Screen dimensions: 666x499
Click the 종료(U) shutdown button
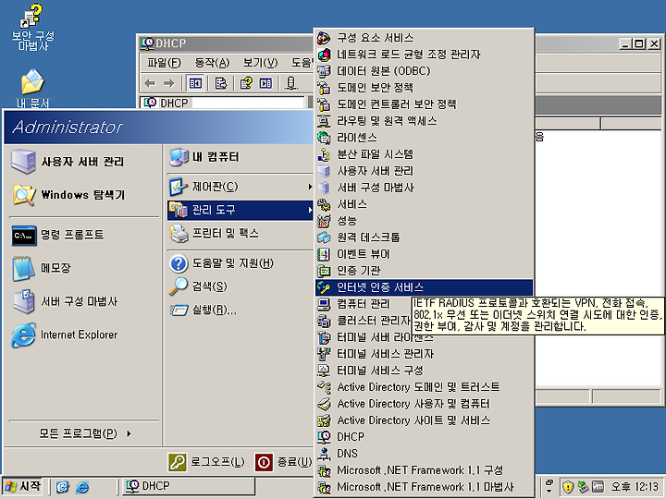click(x=283, y=462)
